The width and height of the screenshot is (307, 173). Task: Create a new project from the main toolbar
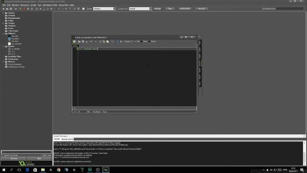(x=3, y=9)
